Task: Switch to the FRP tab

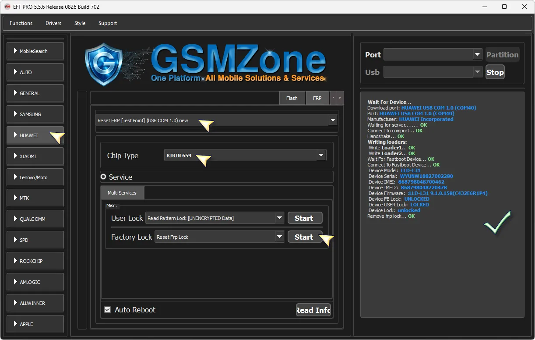Action: pyautogui.click(x=317, y=98)
